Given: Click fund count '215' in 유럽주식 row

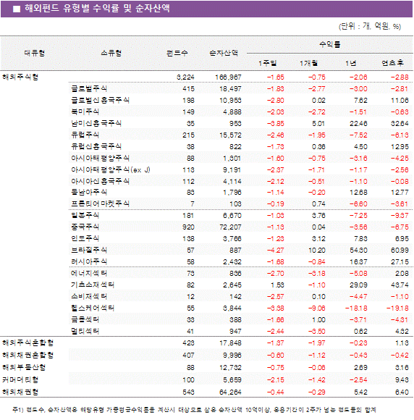Looking at the screenshot, I should point(188,135).
